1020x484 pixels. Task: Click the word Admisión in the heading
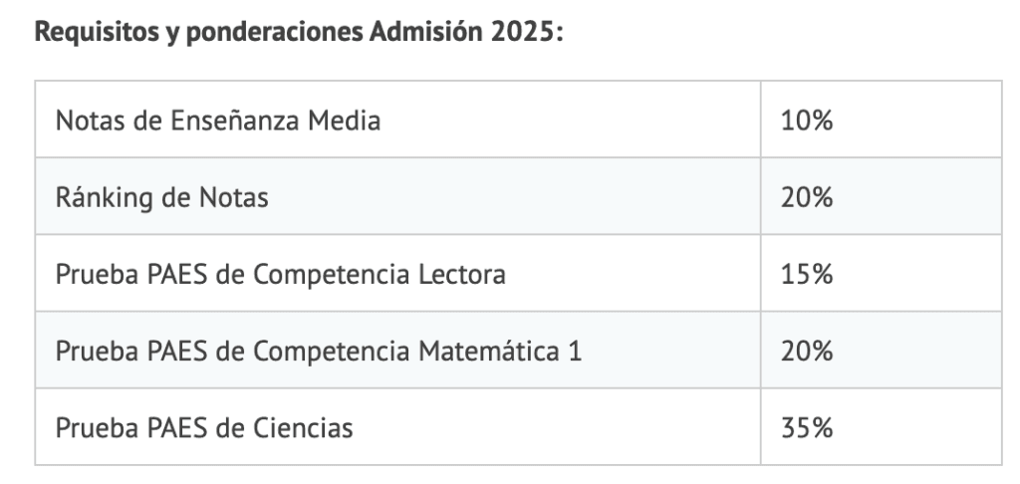[x=425, y=31]
